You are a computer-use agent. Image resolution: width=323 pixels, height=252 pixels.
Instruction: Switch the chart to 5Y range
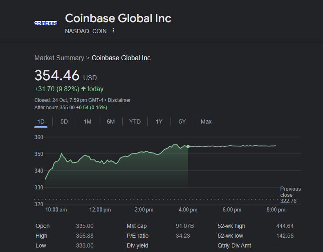pos(182,122)
